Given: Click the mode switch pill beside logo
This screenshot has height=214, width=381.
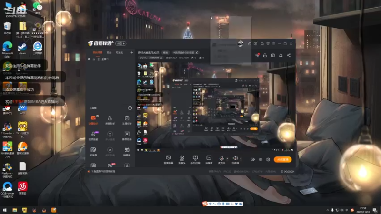Looking at the screenshot, I should 121,43.
